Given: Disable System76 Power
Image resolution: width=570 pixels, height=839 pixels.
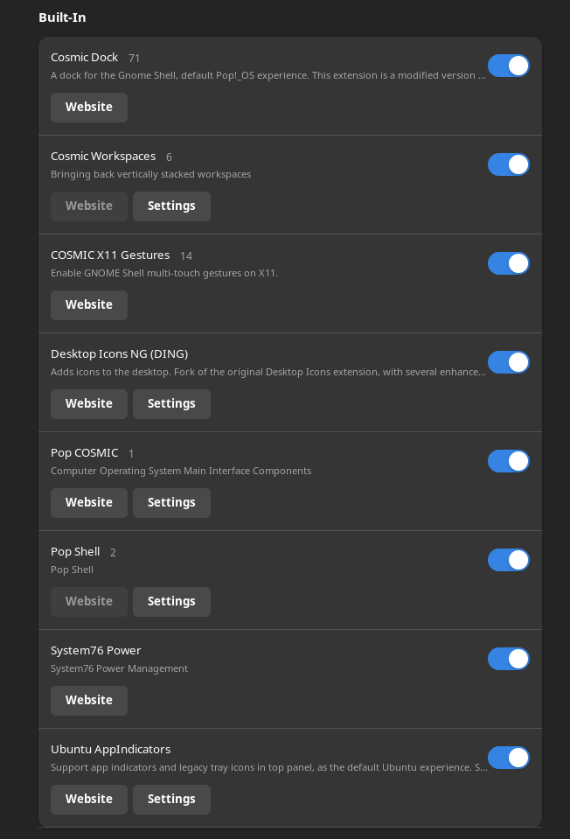Looking at the screenshot, I should coord(509,659).
